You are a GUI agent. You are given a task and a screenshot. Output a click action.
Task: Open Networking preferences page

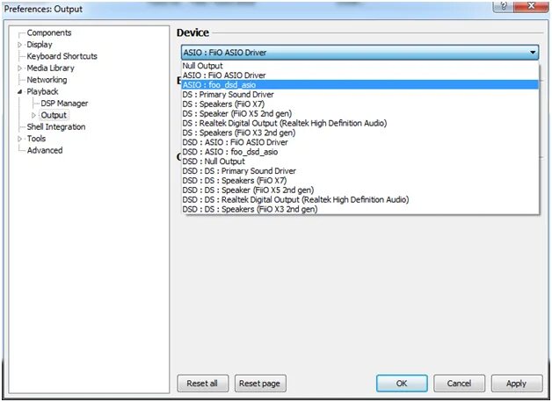(47, 80)
